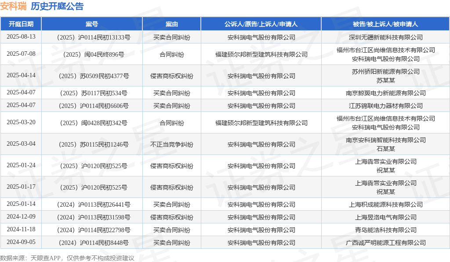450x262 pixels.
Task: Click cause 不正当竞争纠纷
Action: click(172, 144)
